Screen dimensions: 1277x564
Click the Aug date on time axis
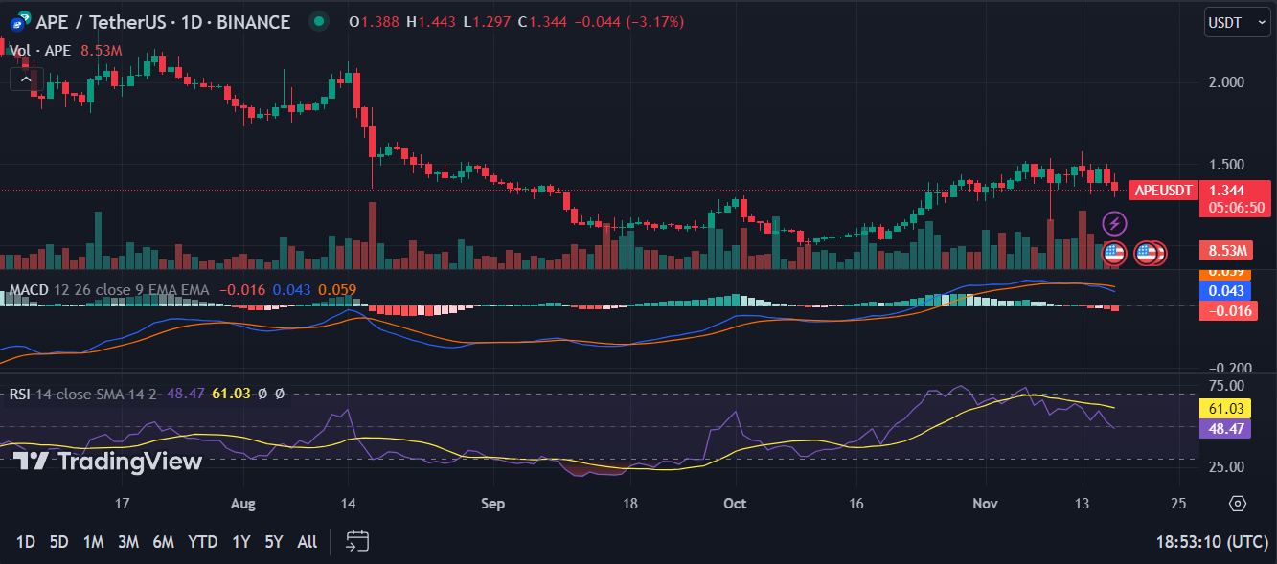coord(243,504)
